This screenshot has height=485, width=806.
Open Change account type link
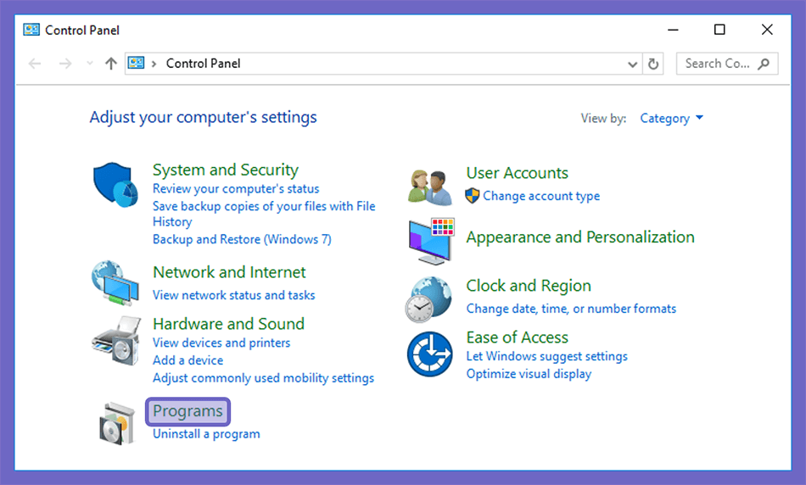(x=541, y=196)
